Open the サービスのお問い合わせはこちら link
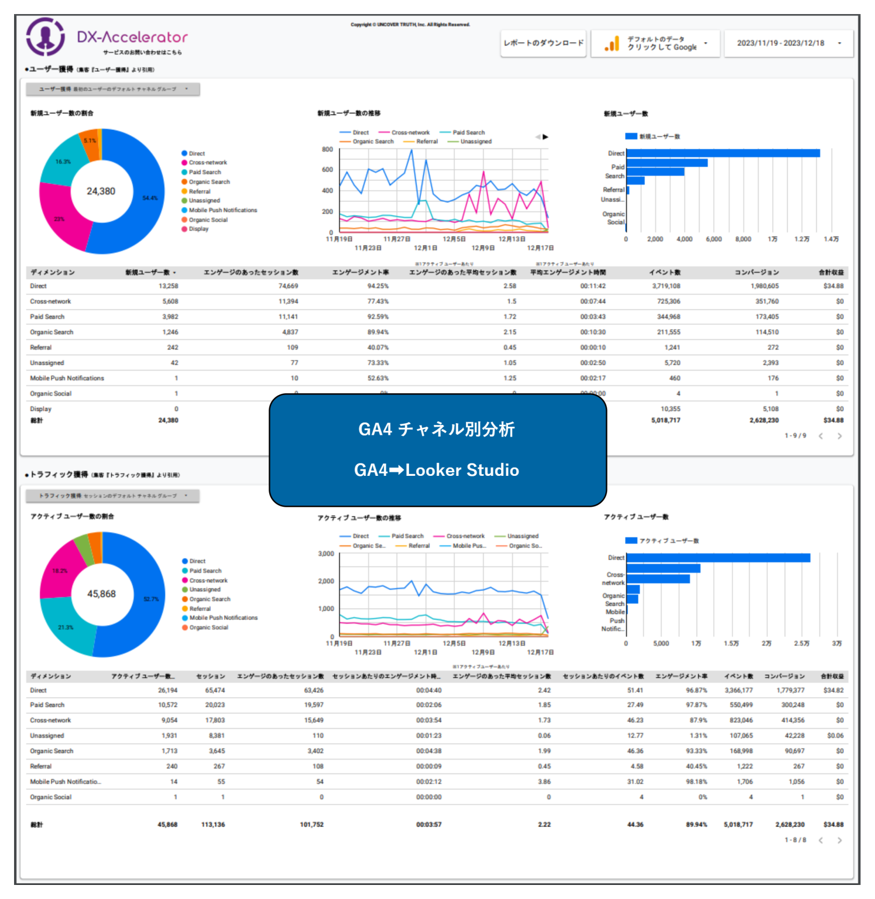Viewport: 875px width, 899px height. [142, 53]
